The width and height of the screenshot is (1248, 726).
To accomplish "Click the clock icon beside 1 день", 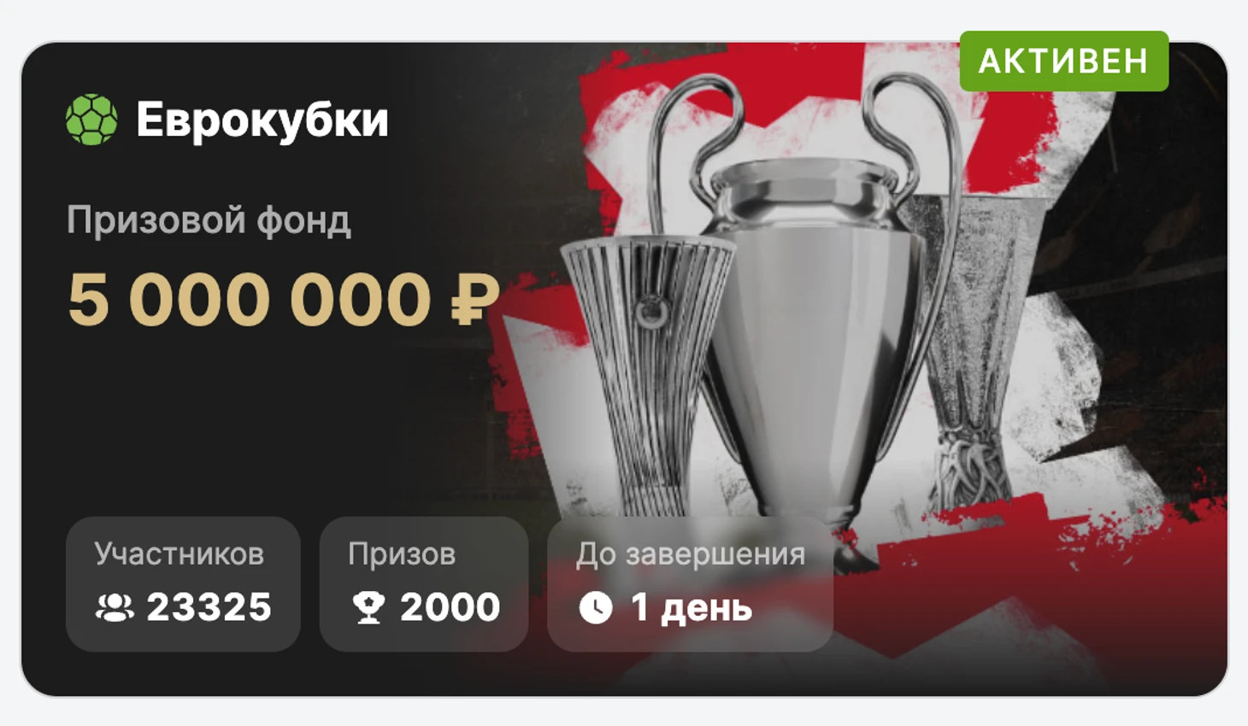I will coord(596,608).
